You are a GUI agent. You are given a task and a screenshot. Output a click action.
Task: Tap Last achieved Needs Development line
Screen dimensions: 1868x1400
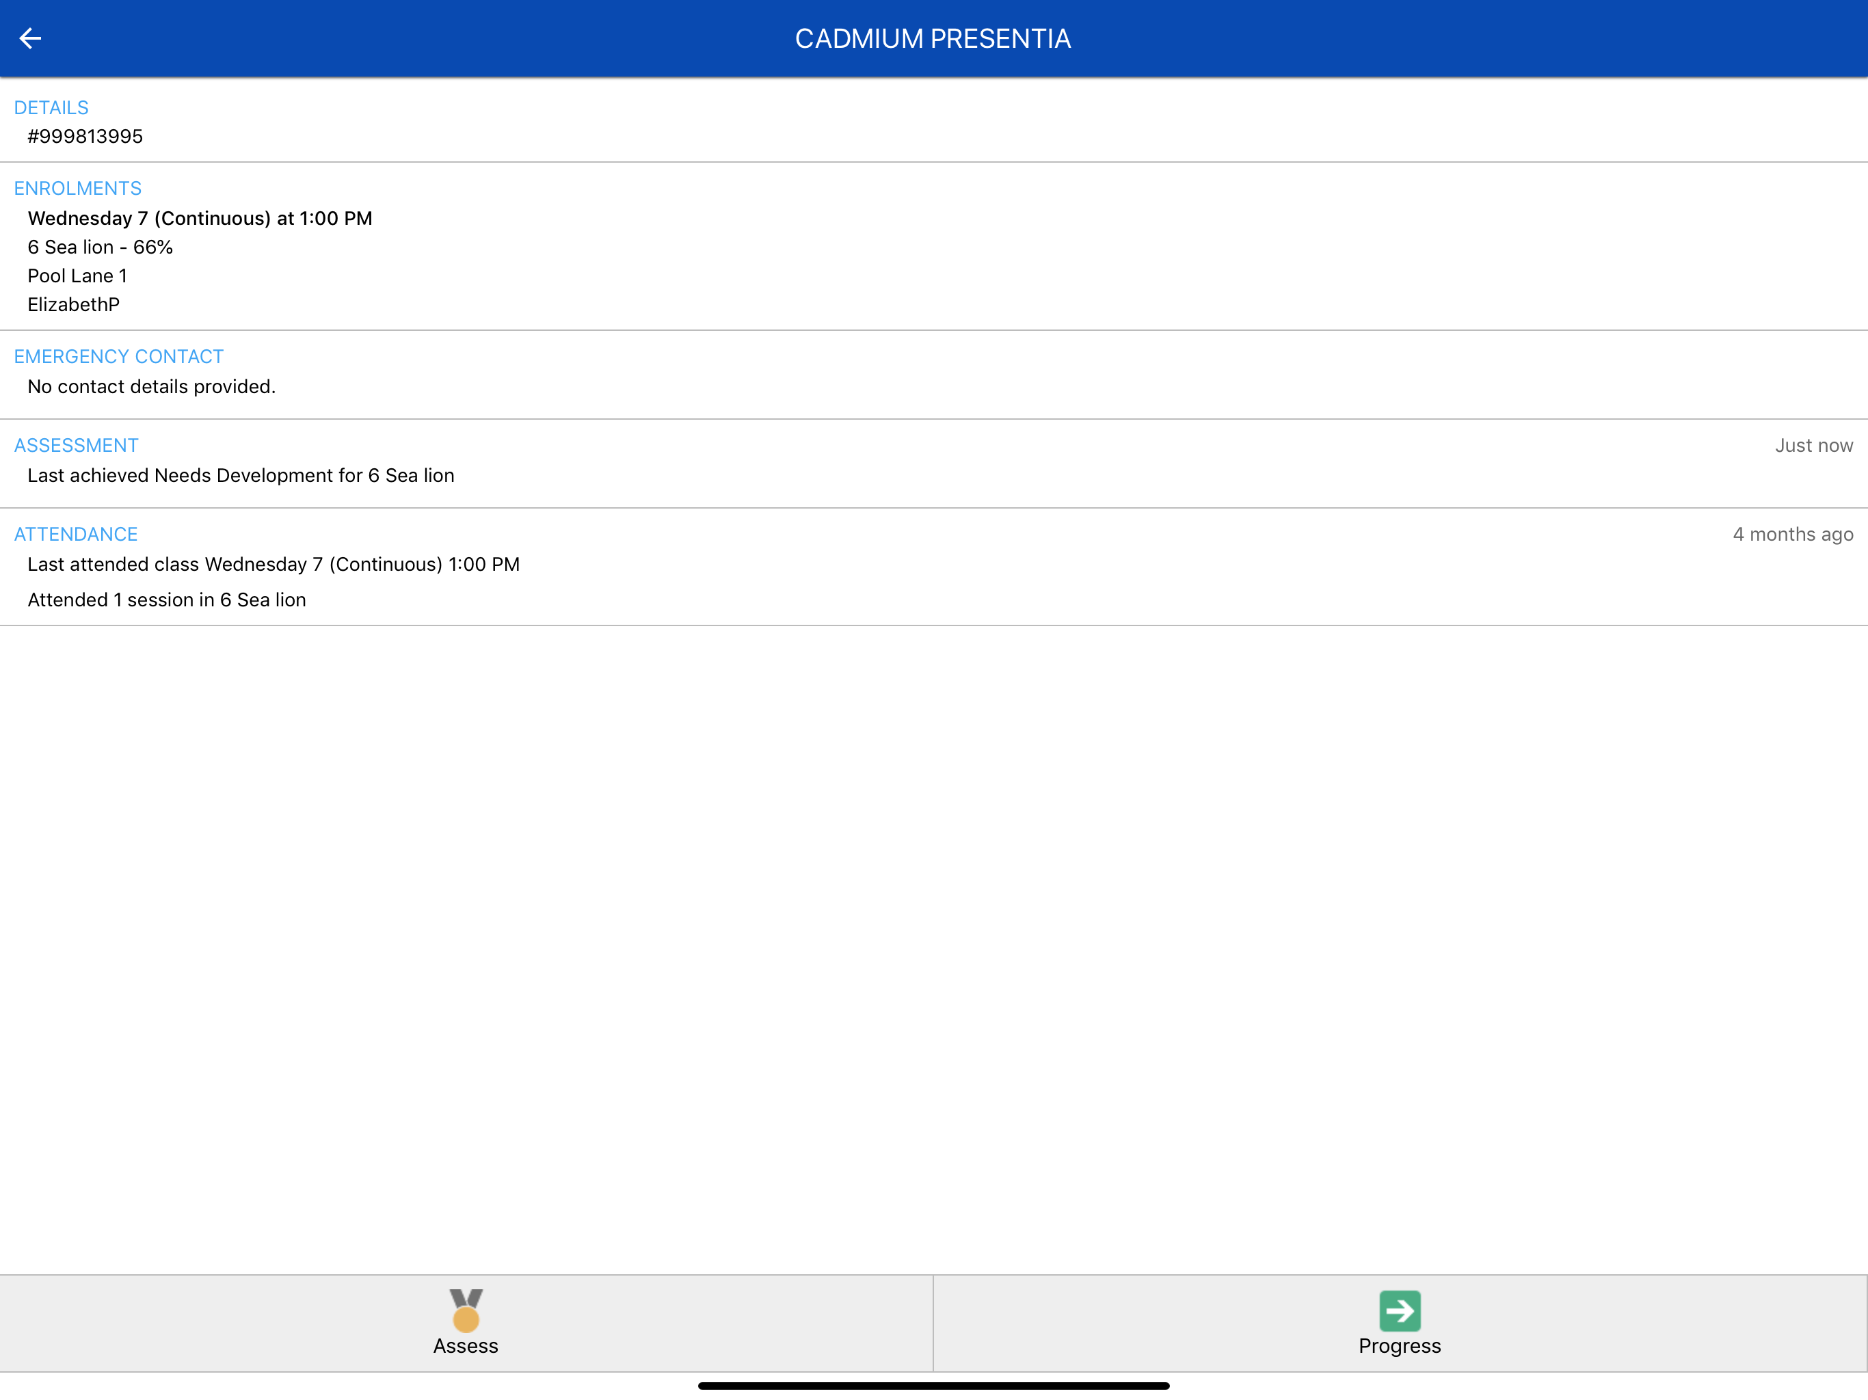241,475
